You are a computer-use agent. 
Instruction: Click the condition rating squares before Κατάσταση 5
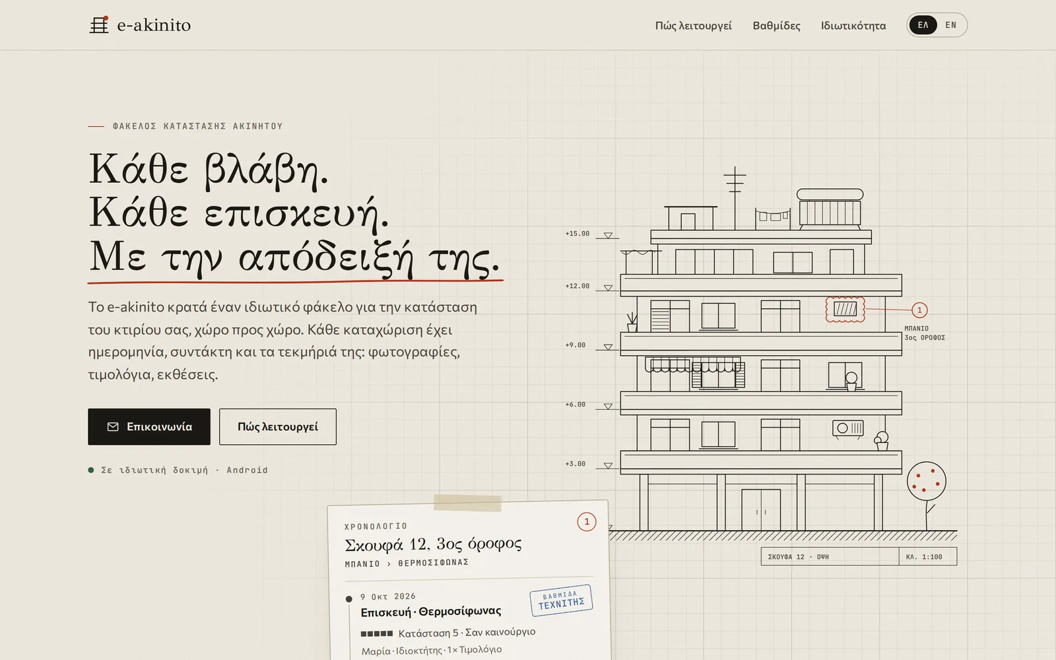377,634
